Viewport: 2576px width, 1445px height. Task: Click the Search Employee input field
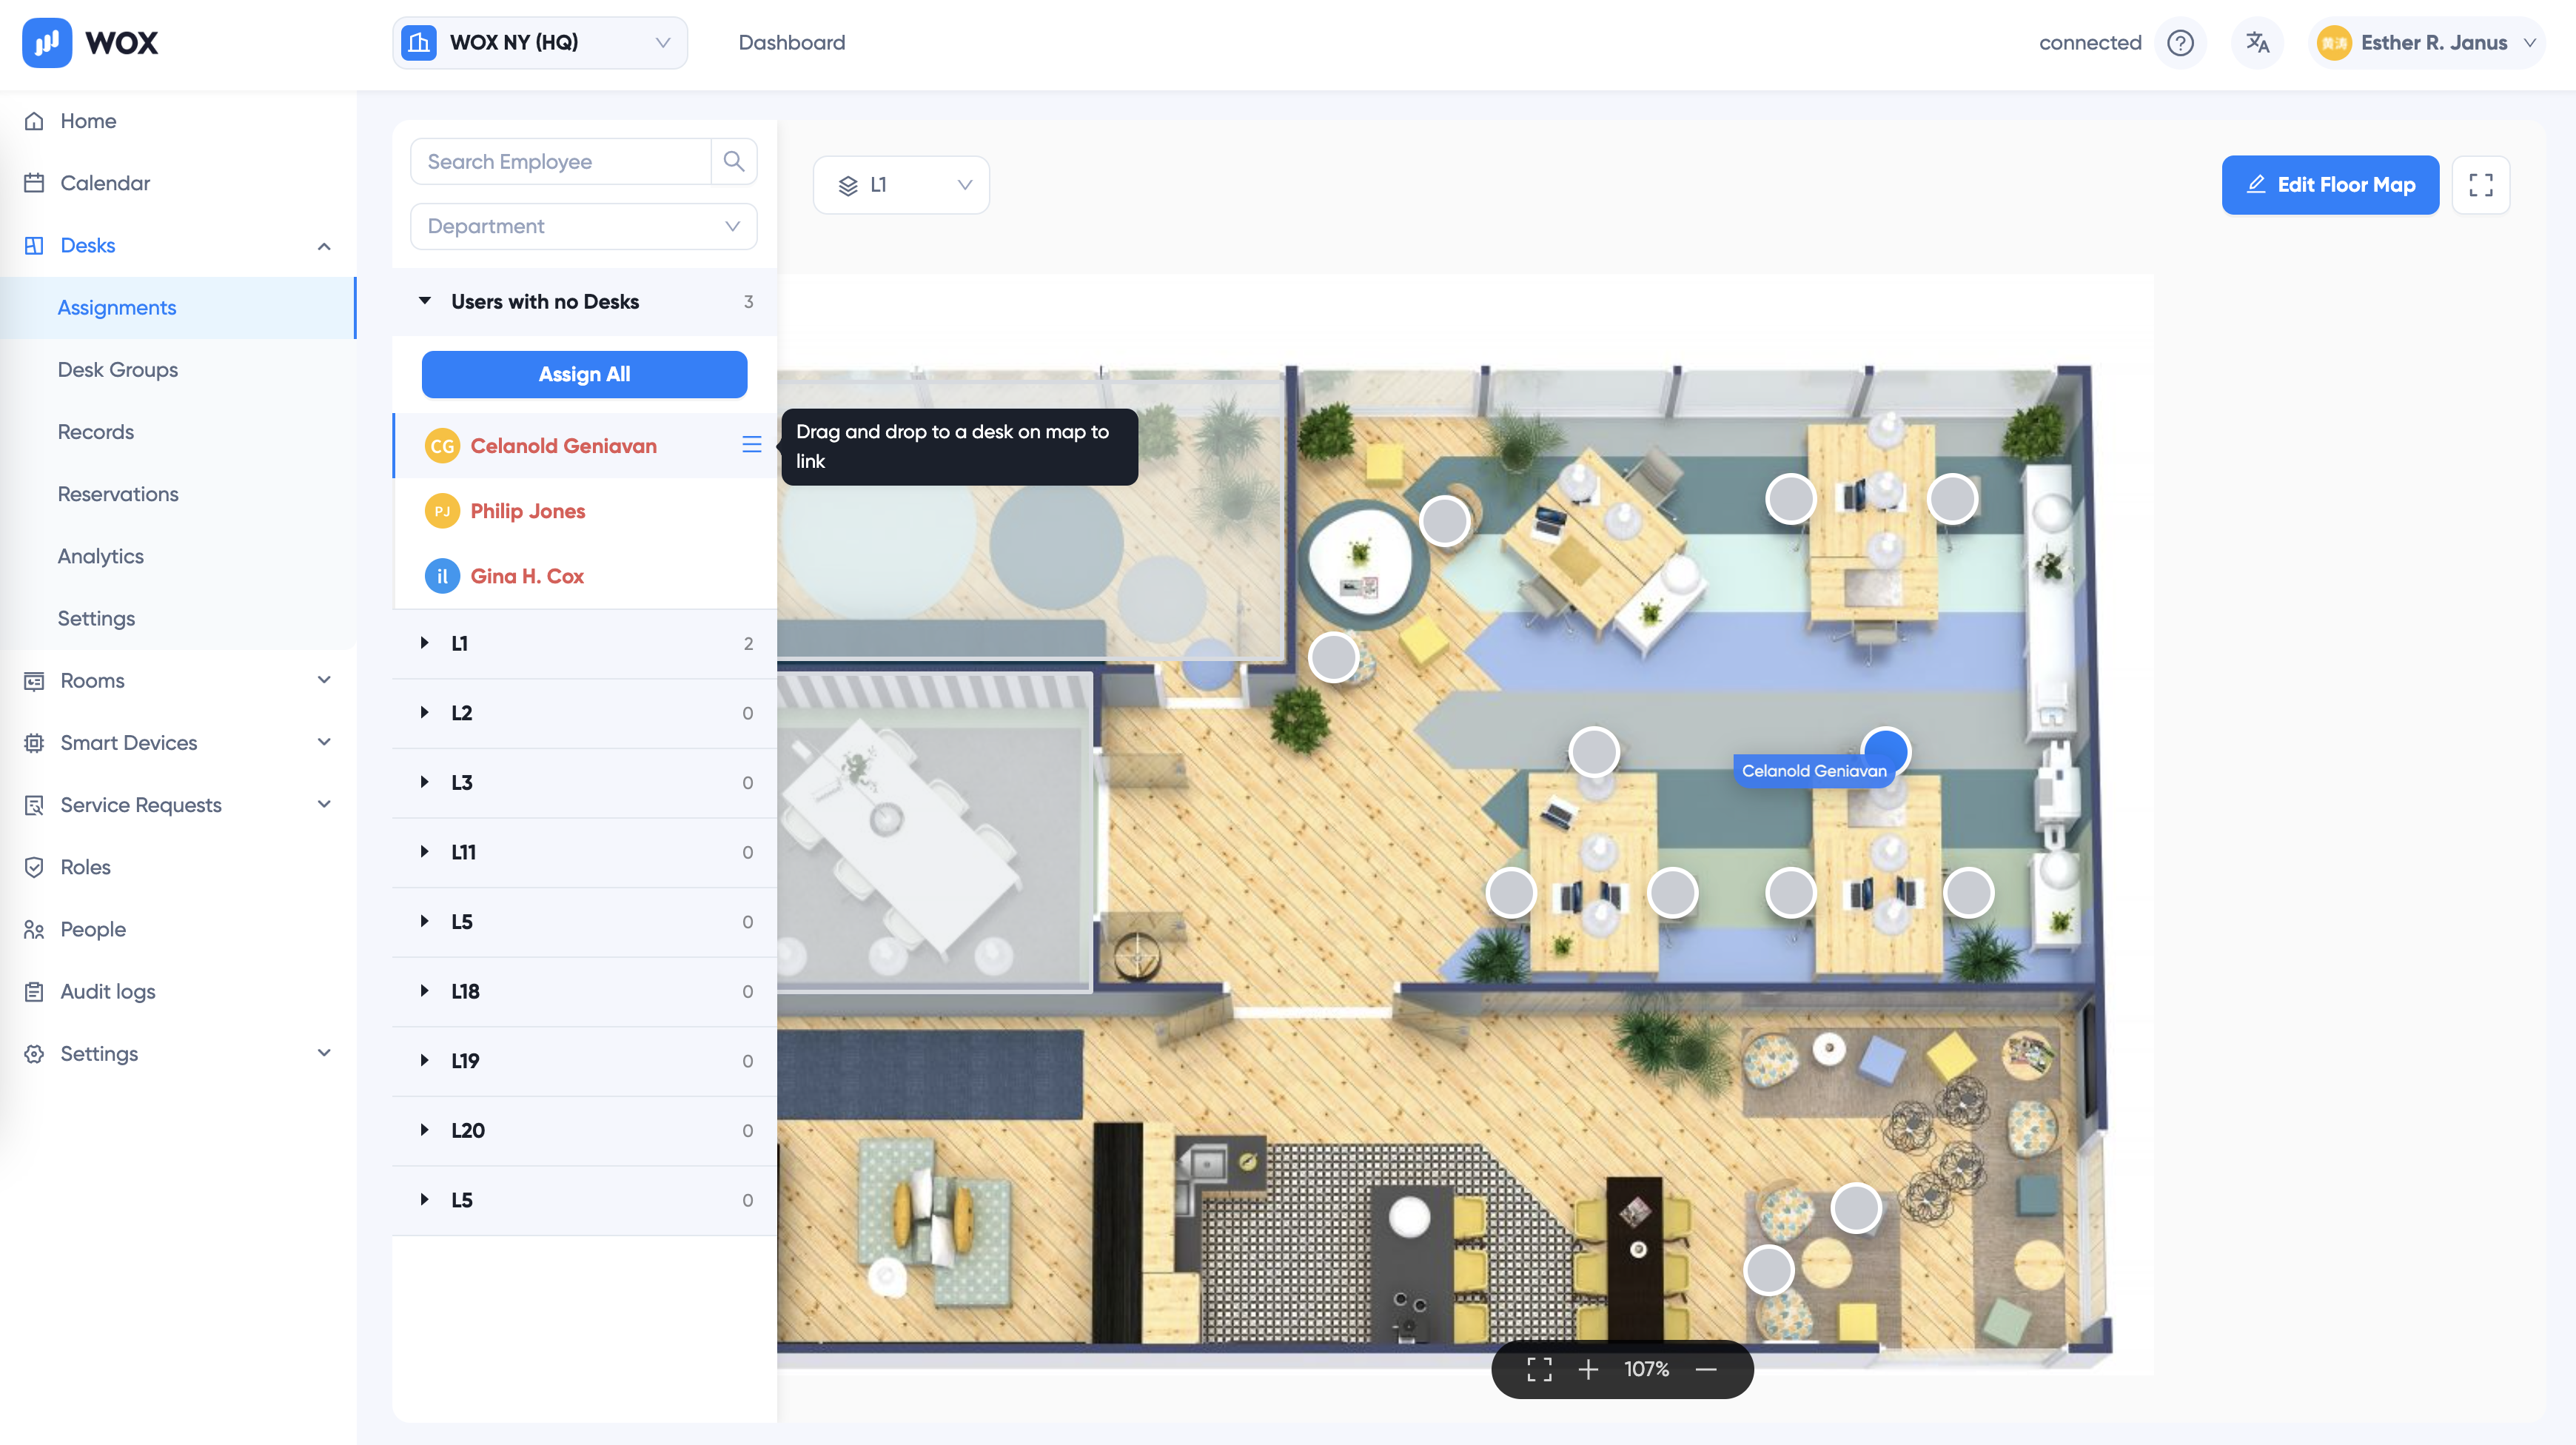pyautogui.click(x=561, y=161)
